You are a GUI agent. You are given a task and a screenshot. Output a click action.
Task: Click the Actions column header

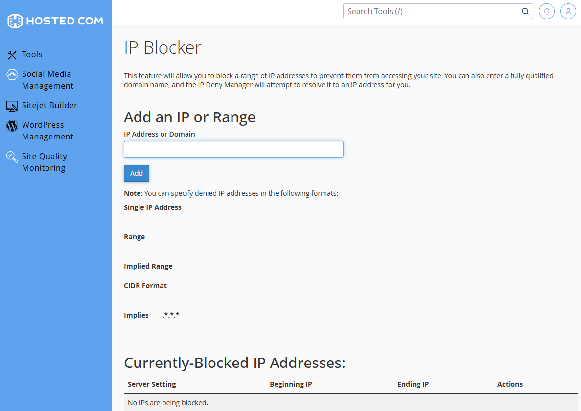point(510,384)
